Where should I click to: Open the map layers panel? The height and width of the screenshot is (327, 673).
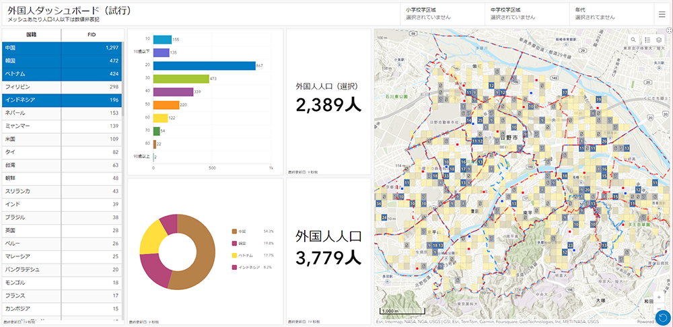[660, 40]
